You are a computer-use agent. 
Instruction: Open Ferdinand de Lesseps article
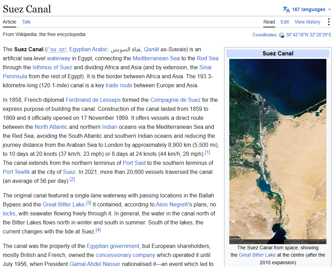coord(93,100)
